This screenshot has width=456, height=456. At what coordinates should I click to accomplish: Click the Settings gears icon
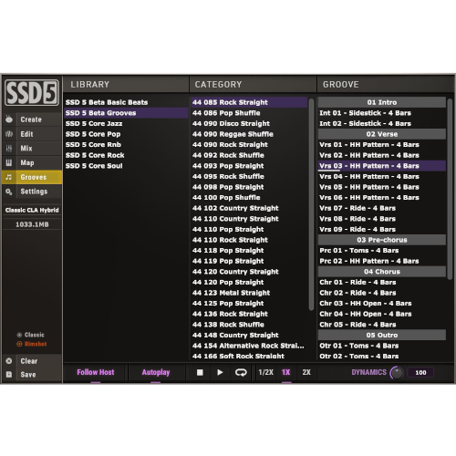[9, 192]
